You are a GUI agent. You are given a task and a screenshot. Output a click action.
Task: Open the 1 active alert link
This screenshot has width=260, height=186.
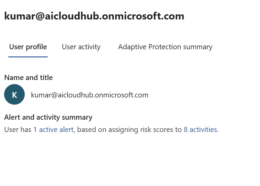click(53, 130)
